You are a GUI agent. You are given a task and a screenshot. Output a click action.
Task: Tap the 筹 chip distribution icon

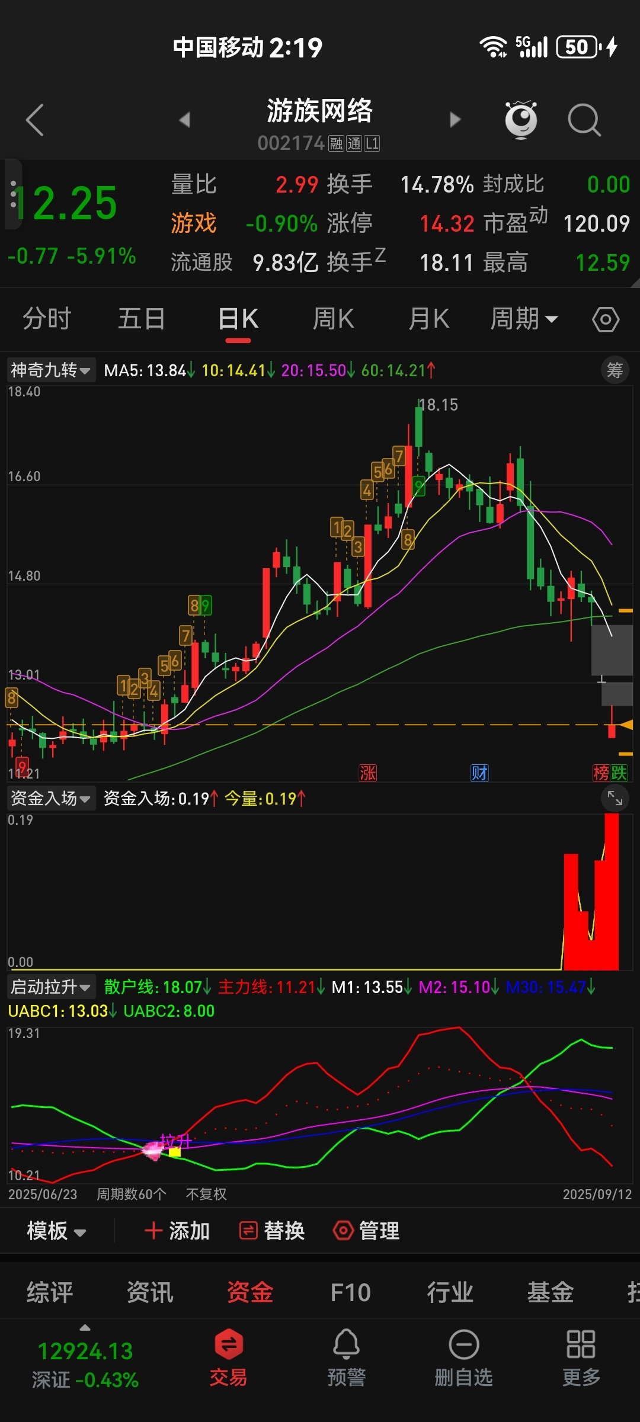615,370
